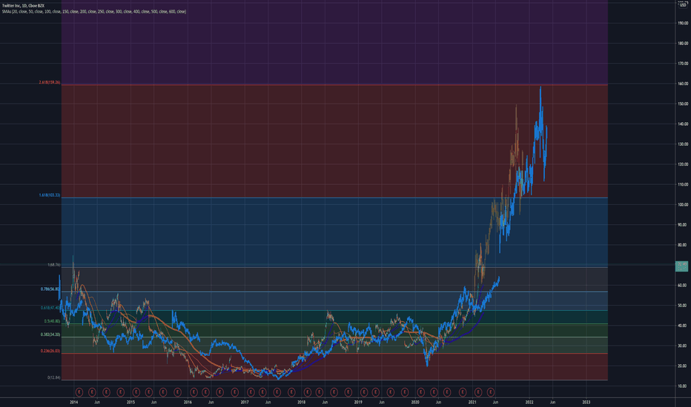Select the 0.382(34.20) Fibonacci level label
The height and width of the screenshot is (407, 691).
[x=50, y=334]
